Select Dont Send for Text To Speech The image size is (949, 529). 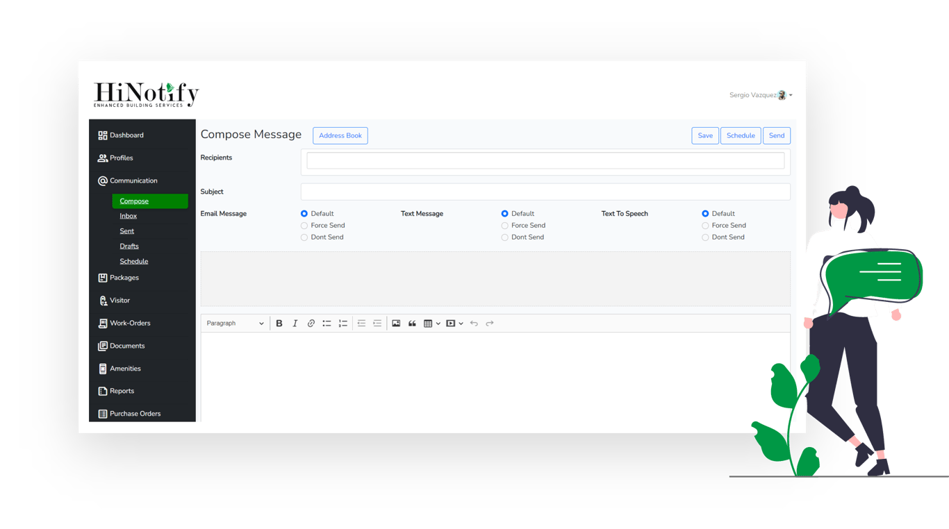click(705, 237)
